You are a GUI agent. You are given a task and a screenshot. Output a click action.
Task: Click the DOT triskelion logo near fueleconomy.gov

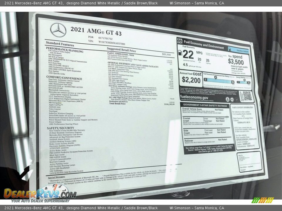click(232, 99)
